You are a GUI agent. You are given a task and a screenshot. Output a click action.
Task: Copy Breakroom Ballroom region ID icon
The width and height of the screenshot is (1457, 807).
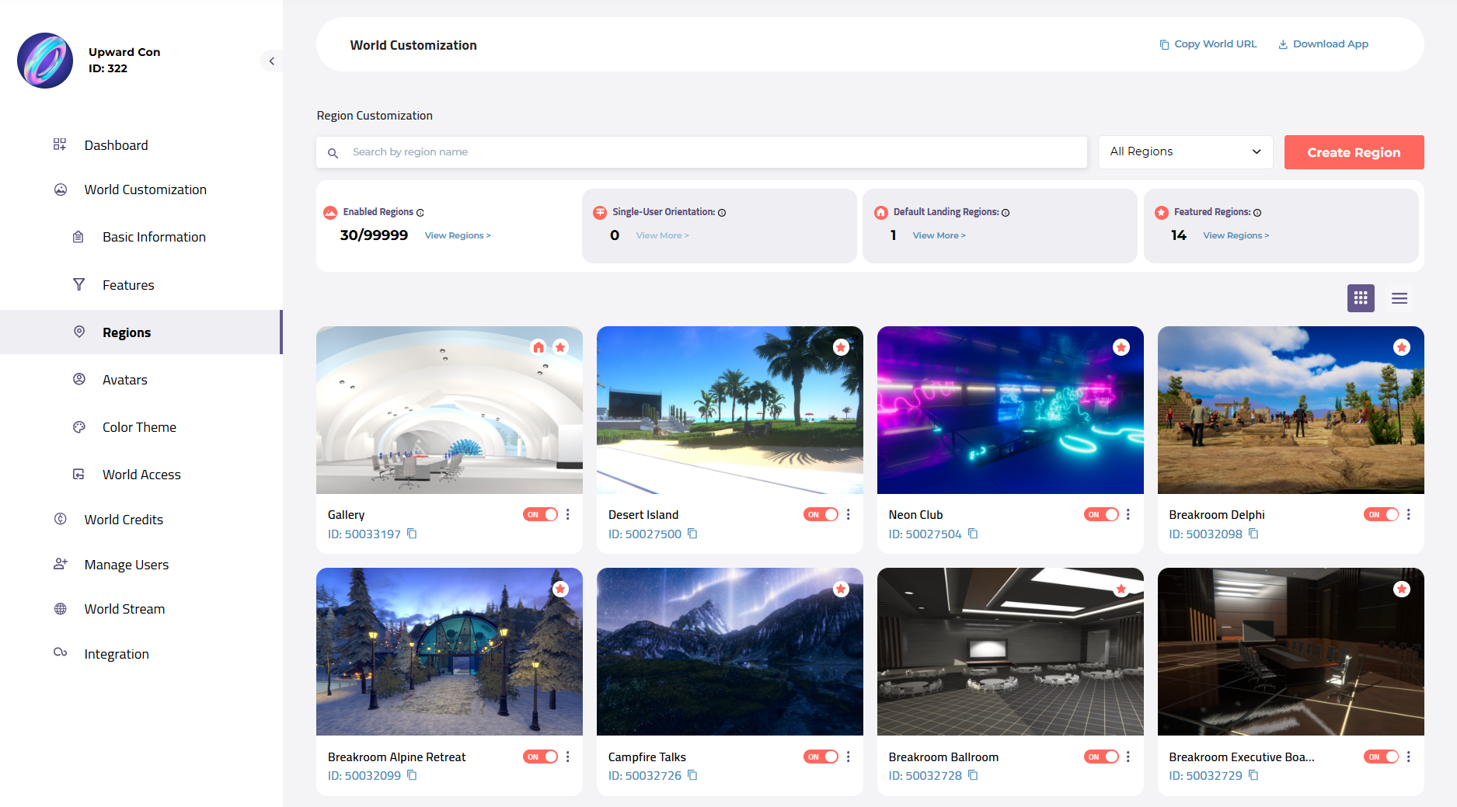(x=973, y=775)
